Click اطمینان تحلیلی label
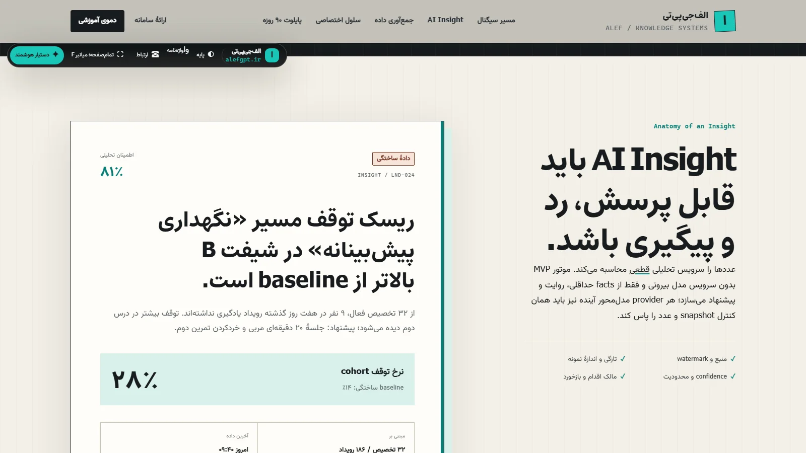 [x=117, y=155]
